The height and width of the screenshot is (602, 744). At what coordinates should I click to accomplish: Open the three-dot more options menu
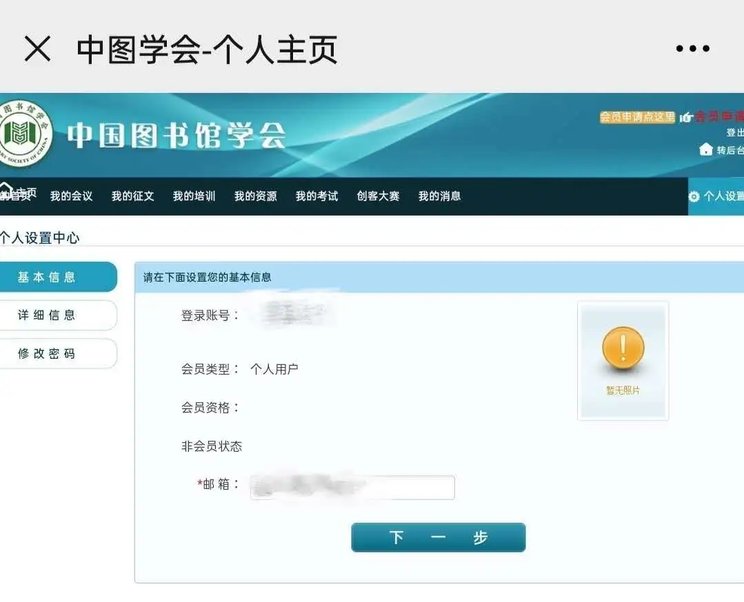pyautogui.click(x=692, y=48)
